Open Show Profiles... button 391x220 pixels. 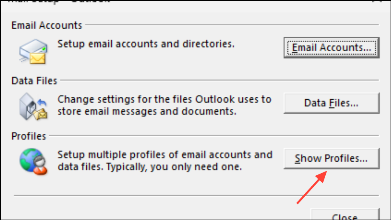pyautogui.click(x=331, y=158)
